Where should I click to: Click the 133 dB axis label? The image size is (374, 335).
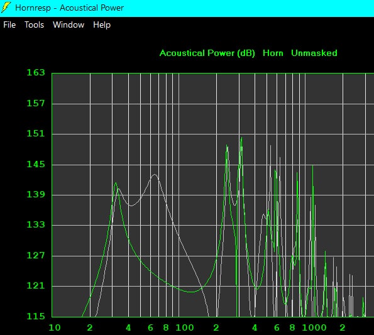(x=36, y=224)
